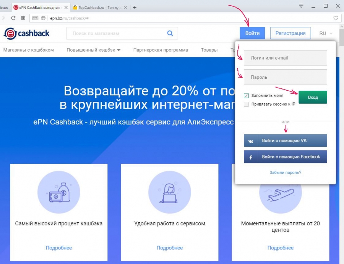Click the VPN badge in address bar
The height and width of the screenshot is (264, 344).
[35, 18]
